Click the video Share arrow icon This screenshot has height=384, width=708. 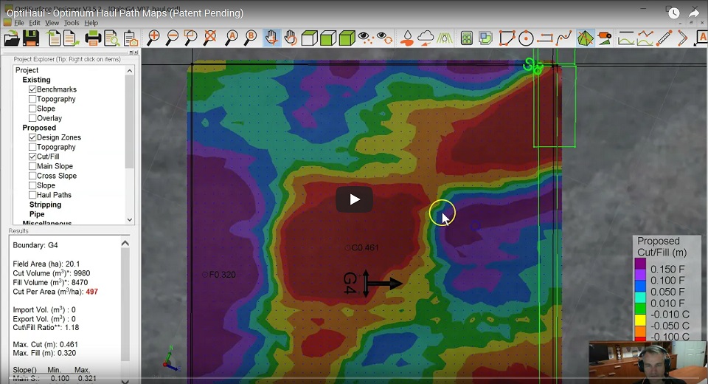pyautogui.click(x=694, y=13)
